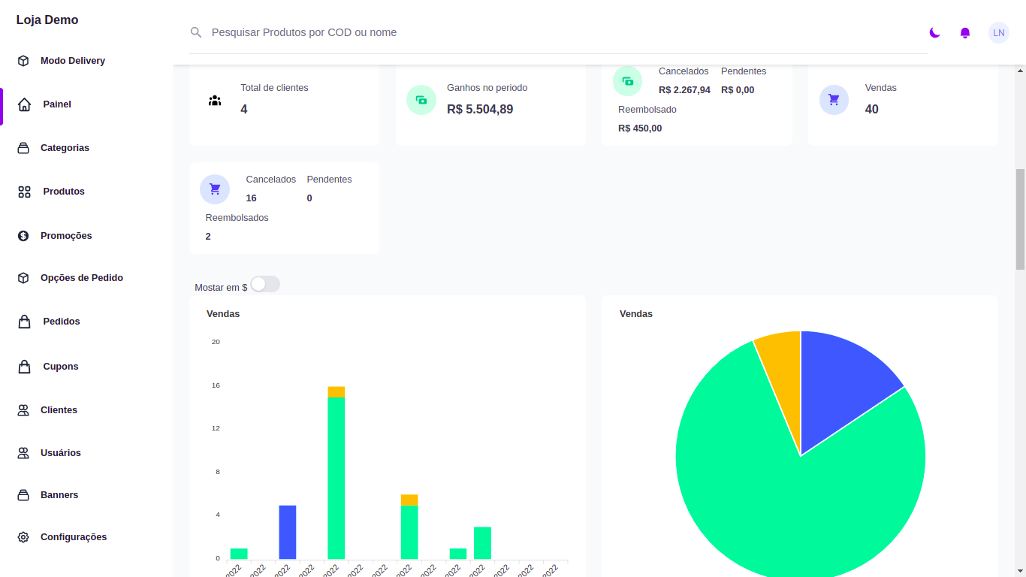Toggle the "Mostar em $" switch
The image size is (1026, 577).
click(265, 284)
